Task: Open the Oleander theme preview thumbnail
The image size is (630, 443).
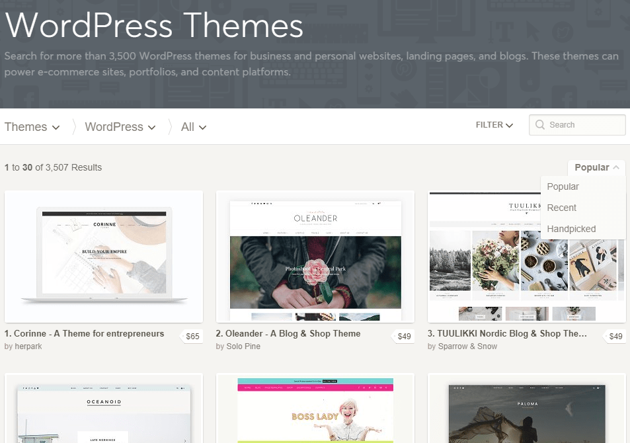Action: click(315, 257)
